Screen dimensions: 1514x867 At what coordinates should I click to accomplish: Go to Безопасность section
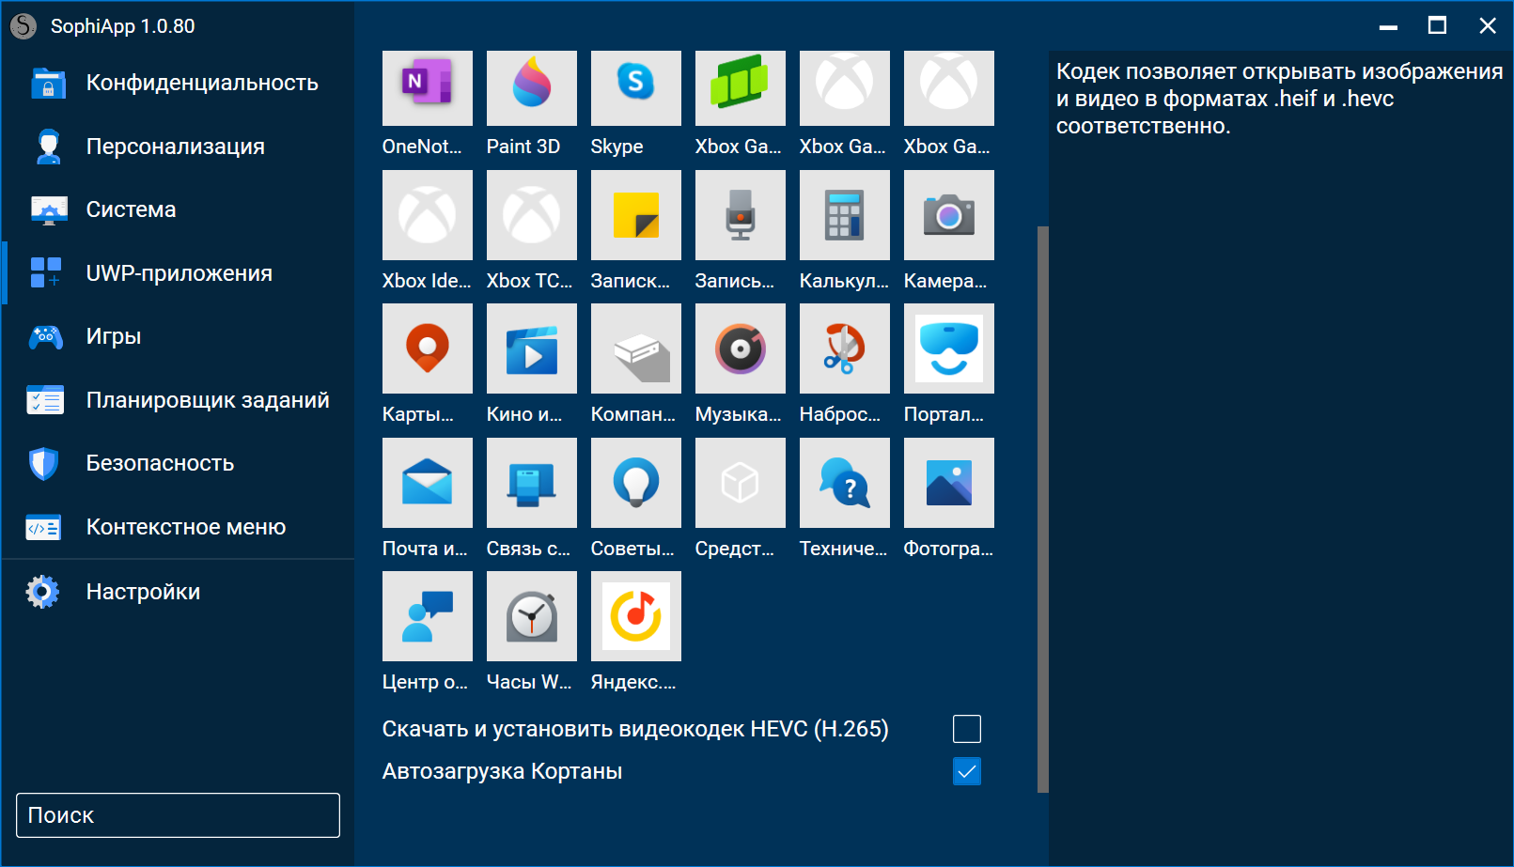click(178, 463)
